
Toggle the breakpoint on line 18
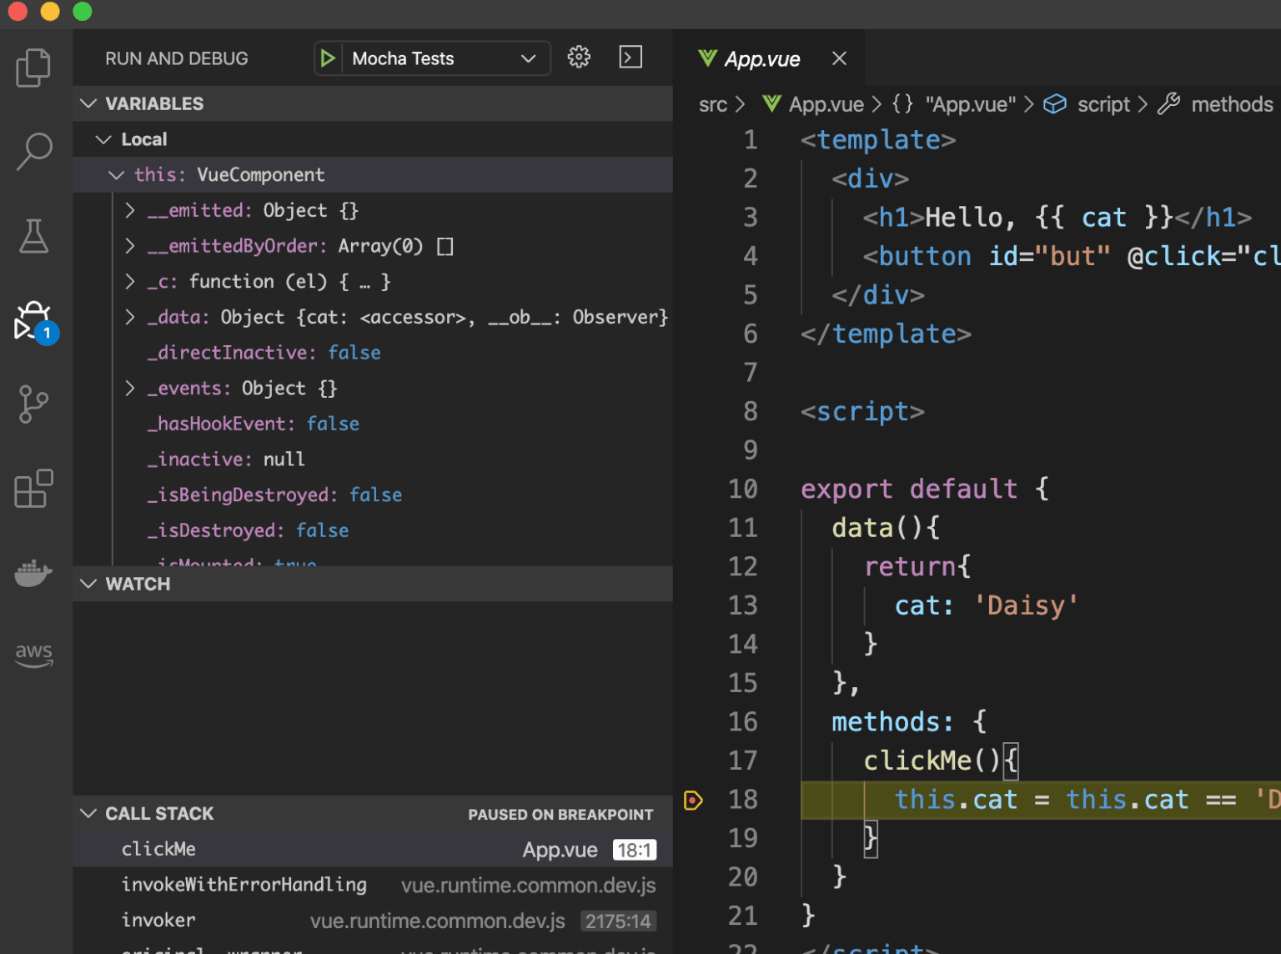pos(693,800)
